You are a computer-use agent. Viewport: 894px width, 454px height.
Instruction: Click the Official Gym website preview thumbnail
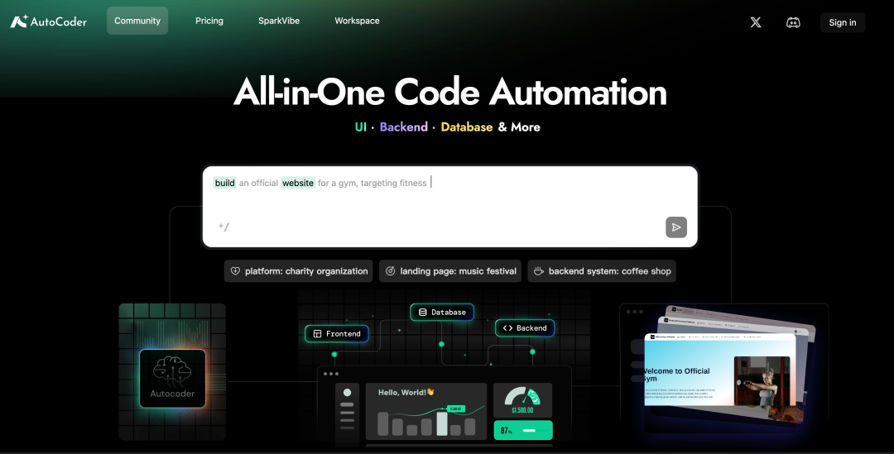[x=719, y=370]
